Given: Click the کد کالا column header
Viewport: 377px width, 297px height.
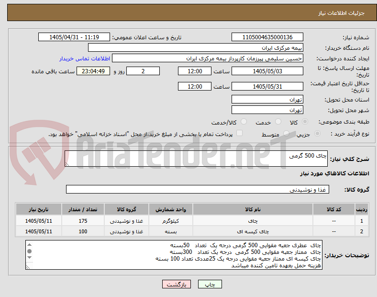Looking at the screenshot, I should coord(334,209).
